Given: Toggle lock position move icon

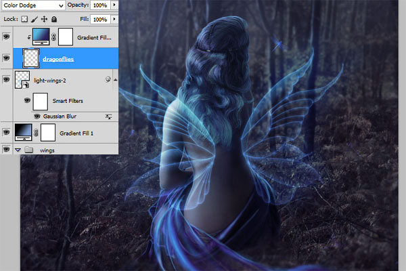Looking at the screenshot, I should coord(44,19).
